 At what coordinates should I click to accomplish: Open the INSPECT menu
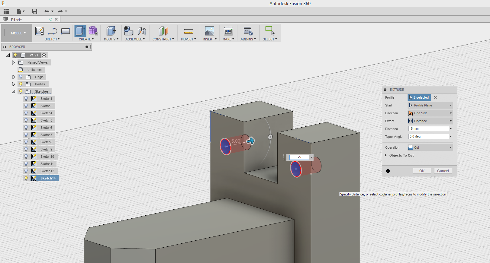pos(189,39)
